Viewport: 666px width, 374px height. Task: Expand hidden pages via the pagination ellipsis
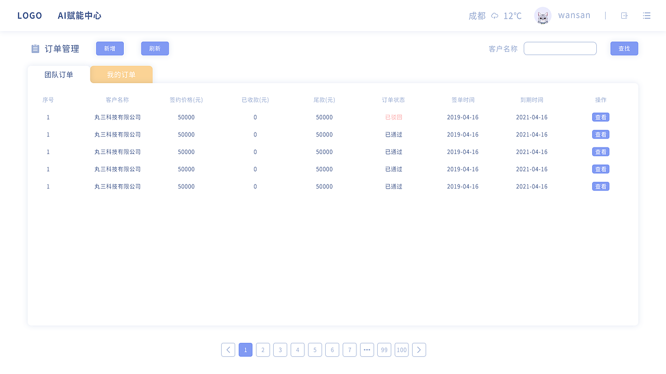click(x=367, y=350)
